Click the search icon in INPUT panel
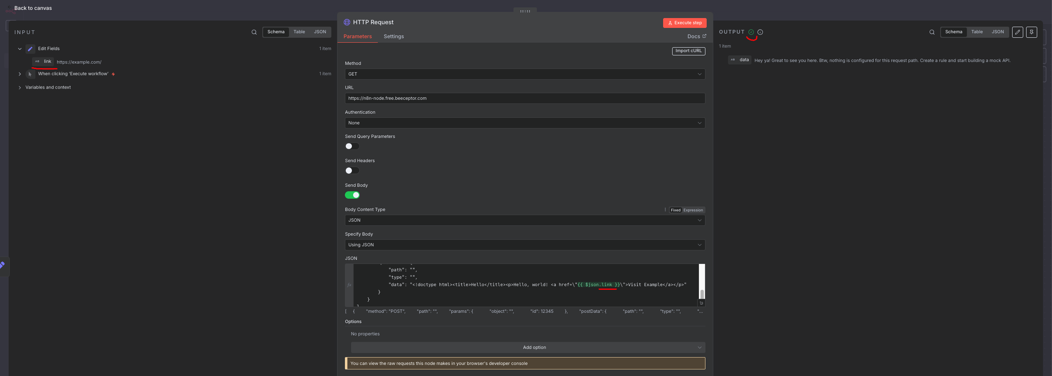Viewport: 1052px width, 376px height. (x=254, y=32)
